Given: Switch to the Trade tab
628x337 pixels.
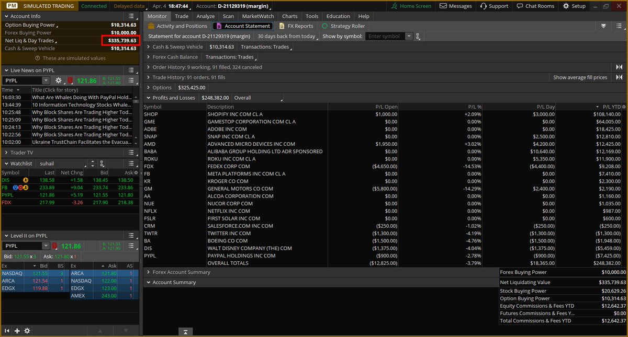Looking at the screenshot, I should pyautogui.click(x=182, y=16).
